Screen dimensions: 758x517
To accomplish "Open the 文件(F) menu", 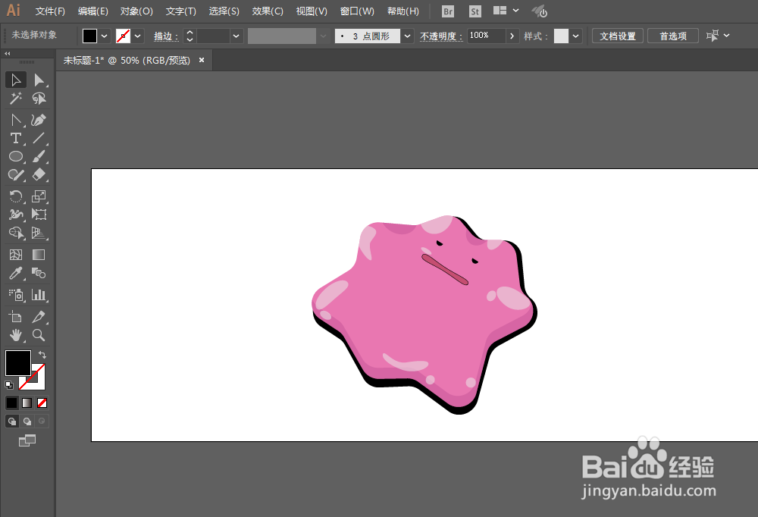I will pyautogui.click(x=50, y=11).
